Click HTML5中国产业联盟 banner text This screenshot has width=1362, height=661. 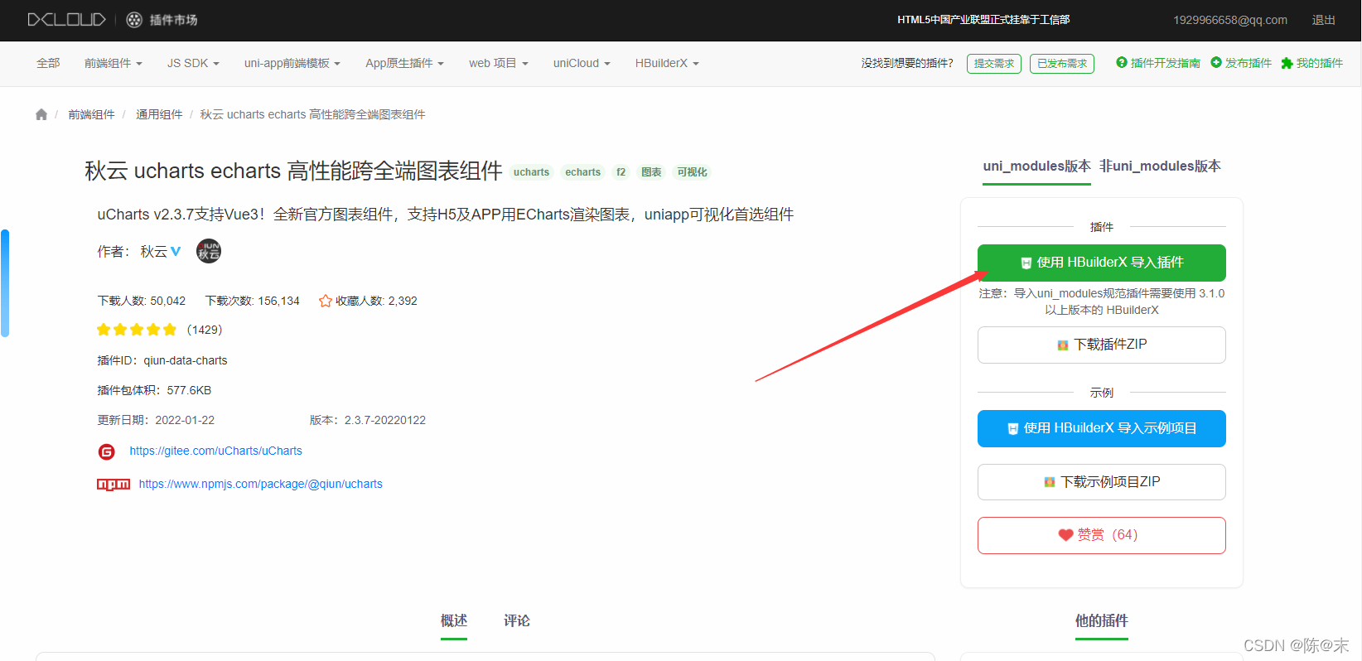coord(983,20)
